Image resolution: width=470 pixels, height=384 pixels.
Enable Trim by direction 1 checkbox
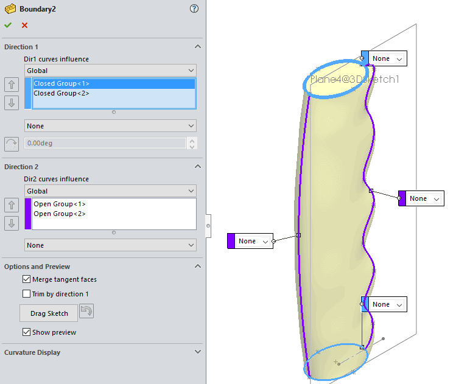coord(26,294)
